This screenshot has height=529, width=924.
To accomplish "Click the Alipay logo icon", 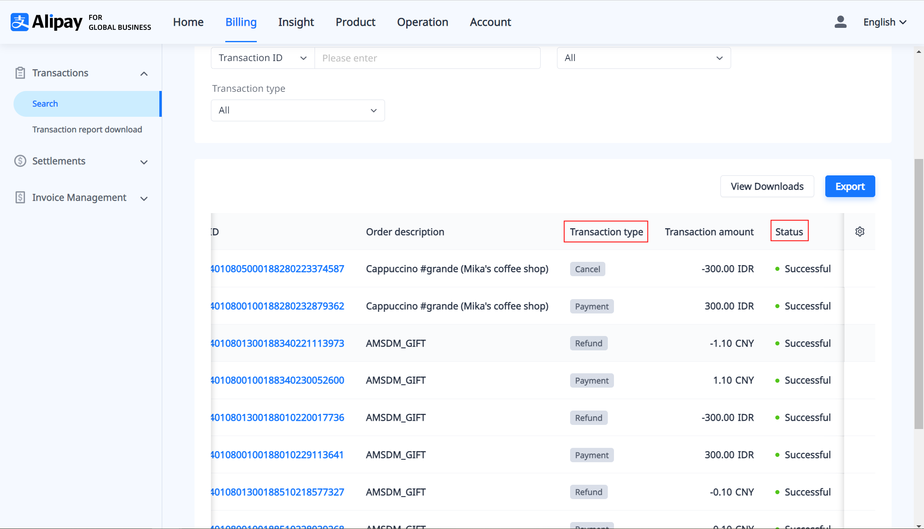I will point(20,22).
